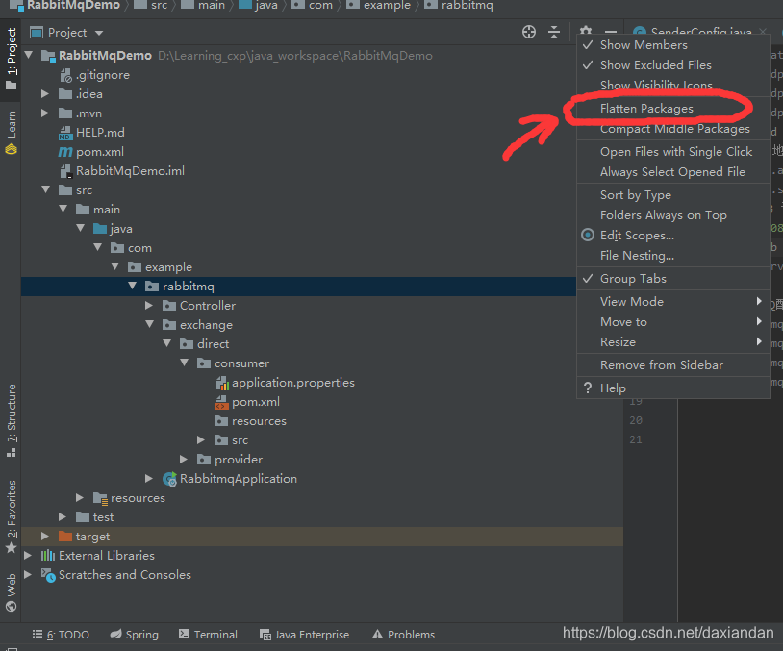Viewport: 783px width, 651px height.
Task: Click the resources folder icon under main
Action: [x=100, y=498]
